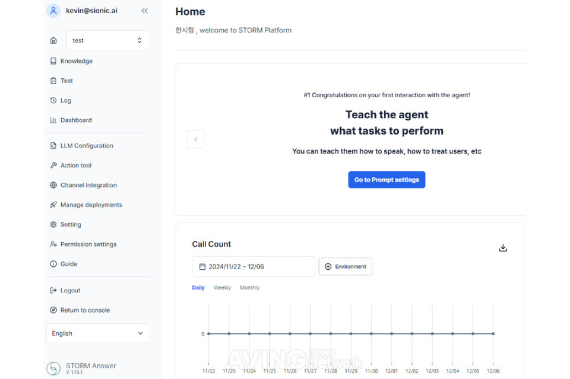Click the rocket icon for Manage deployments
The image size is (570, 379).
pos(53,205)
